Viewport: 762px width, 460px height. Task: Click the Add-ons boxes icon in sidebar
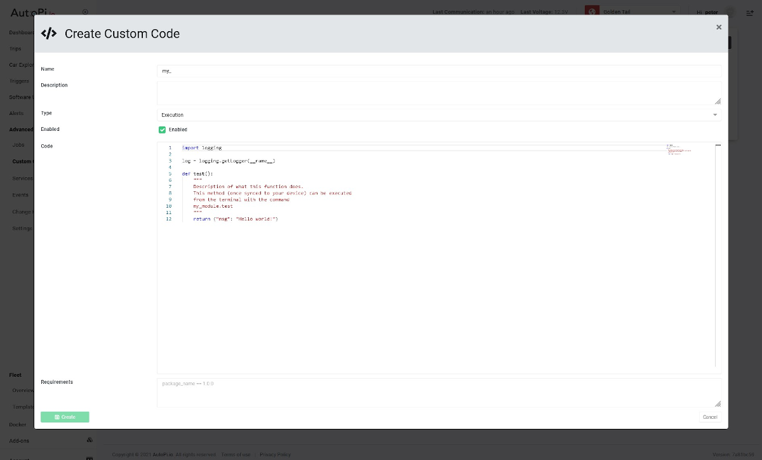coord(90,440)
